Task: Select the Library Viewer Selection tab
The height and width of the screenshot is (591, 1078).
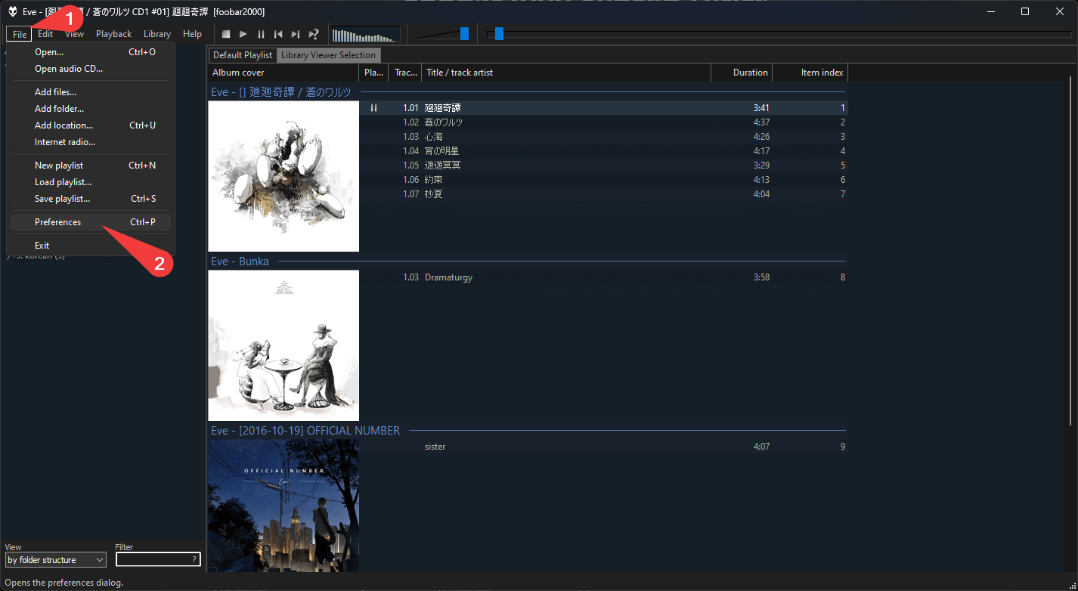Action: [x=328, y=55]
